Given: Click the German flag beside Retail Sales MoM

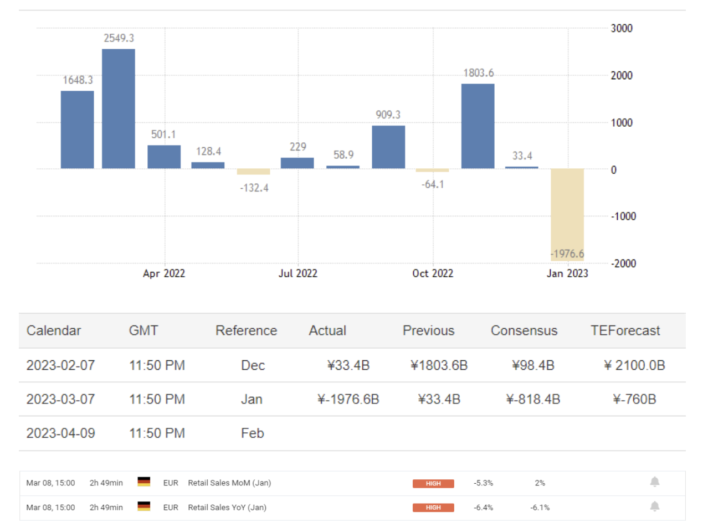Looking at the screenshot, I should pos(144,482).
